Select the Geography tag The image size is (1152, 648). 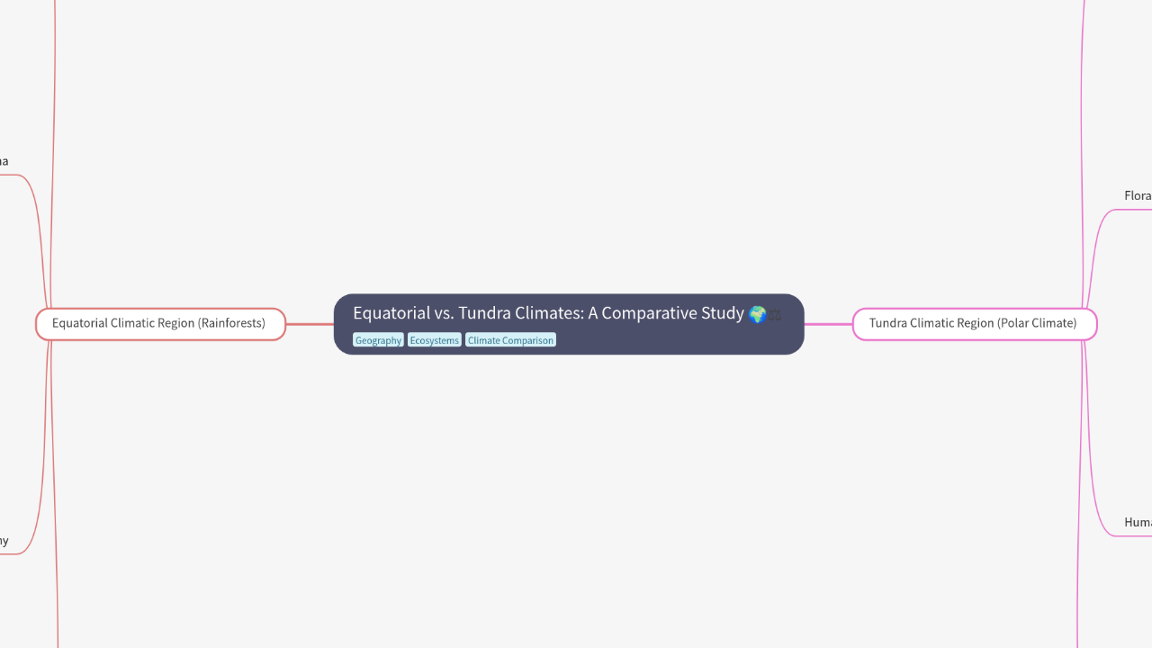(378, 340)
